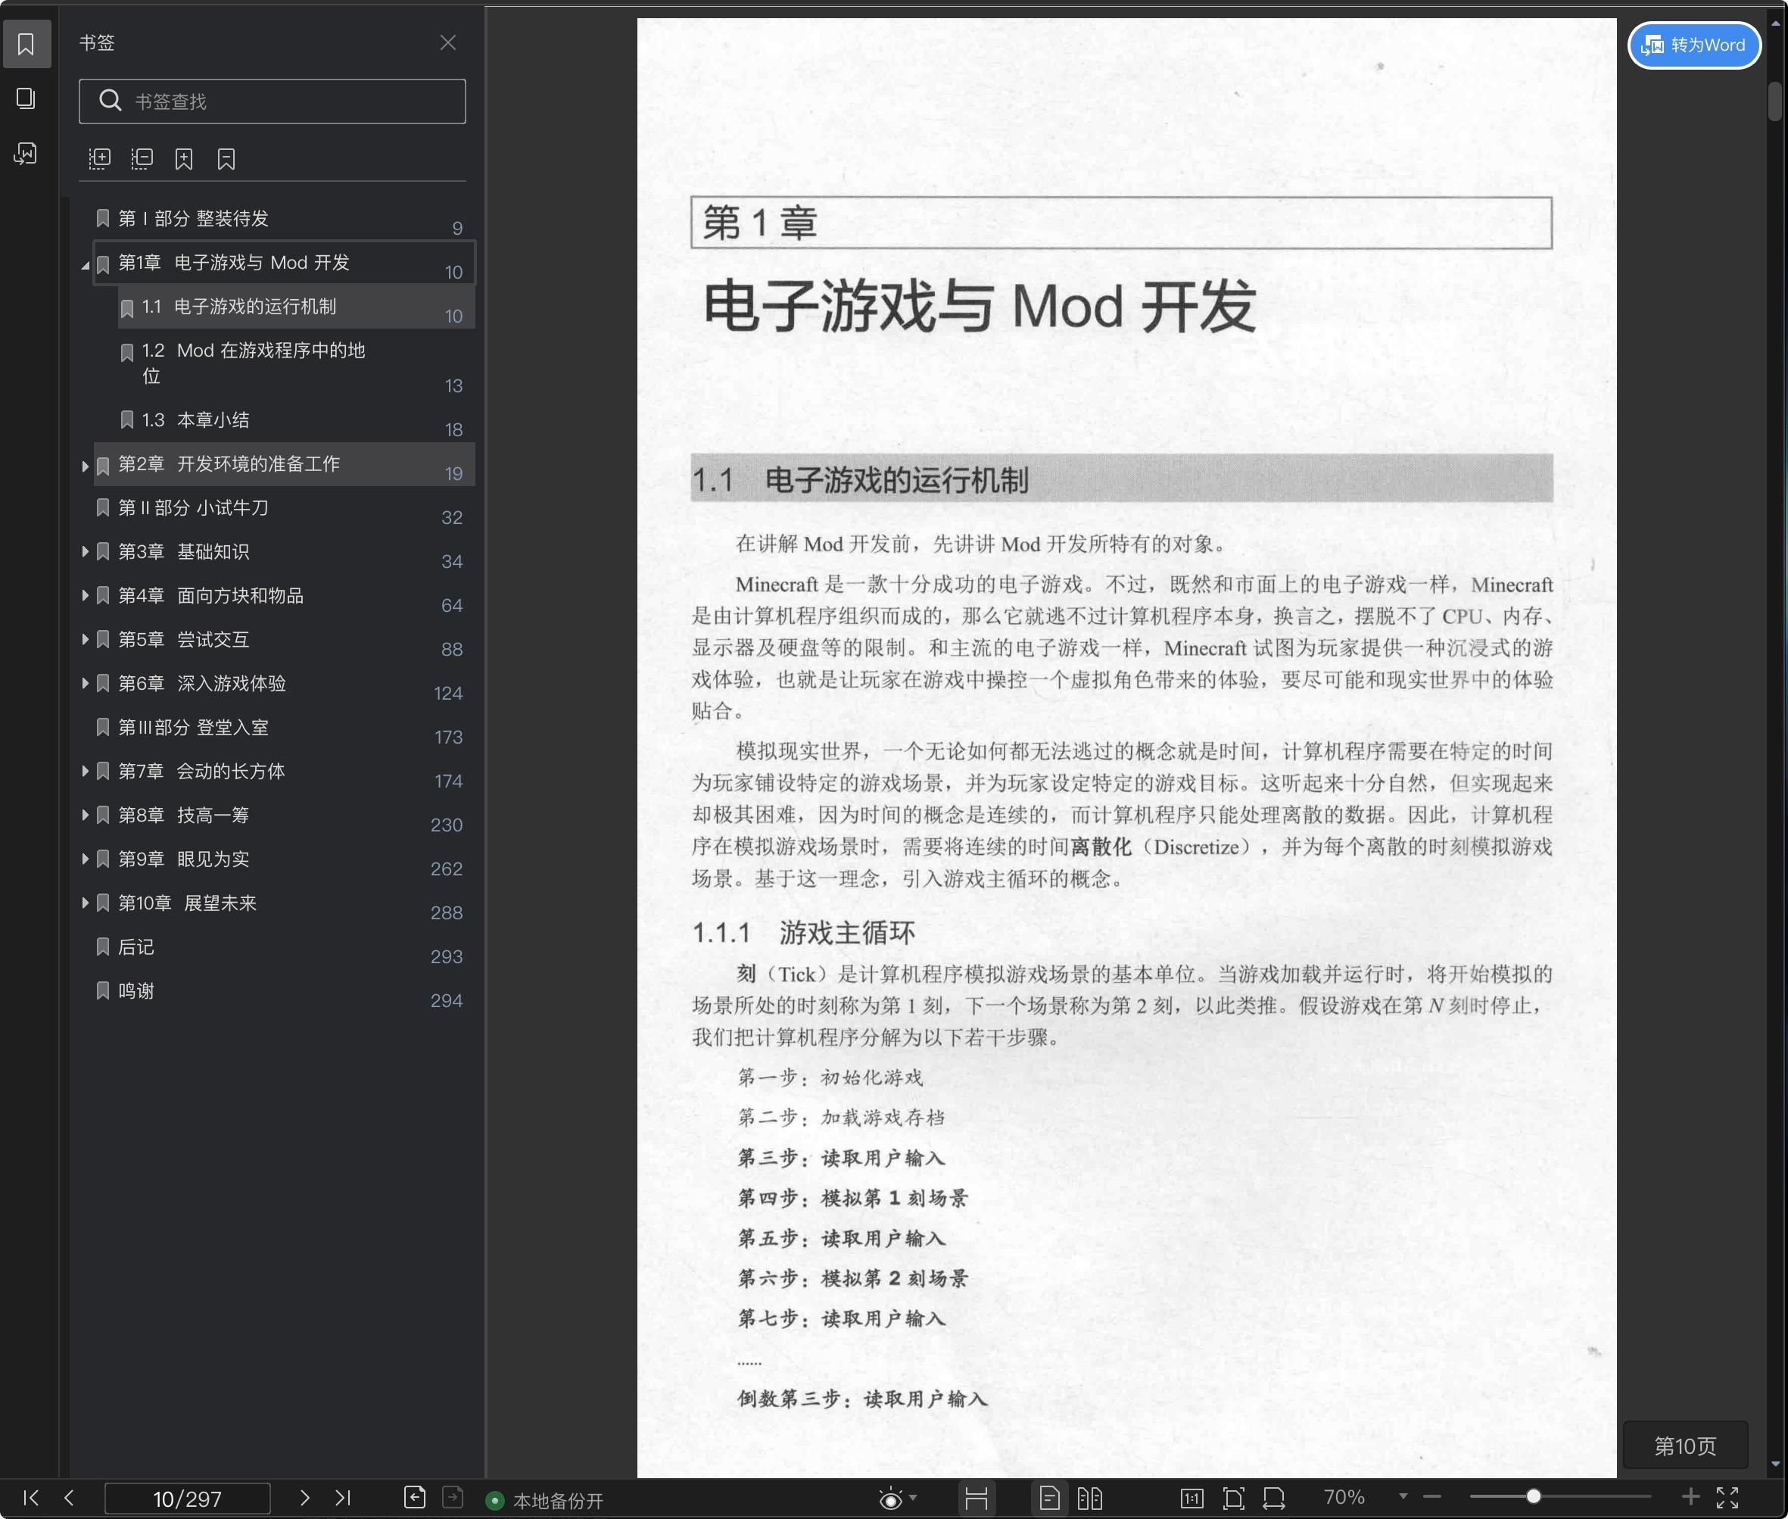Select bookmark 第 III 部分 登堂入室
The width and height of the screenshot is (1788, 1519).
193,728
